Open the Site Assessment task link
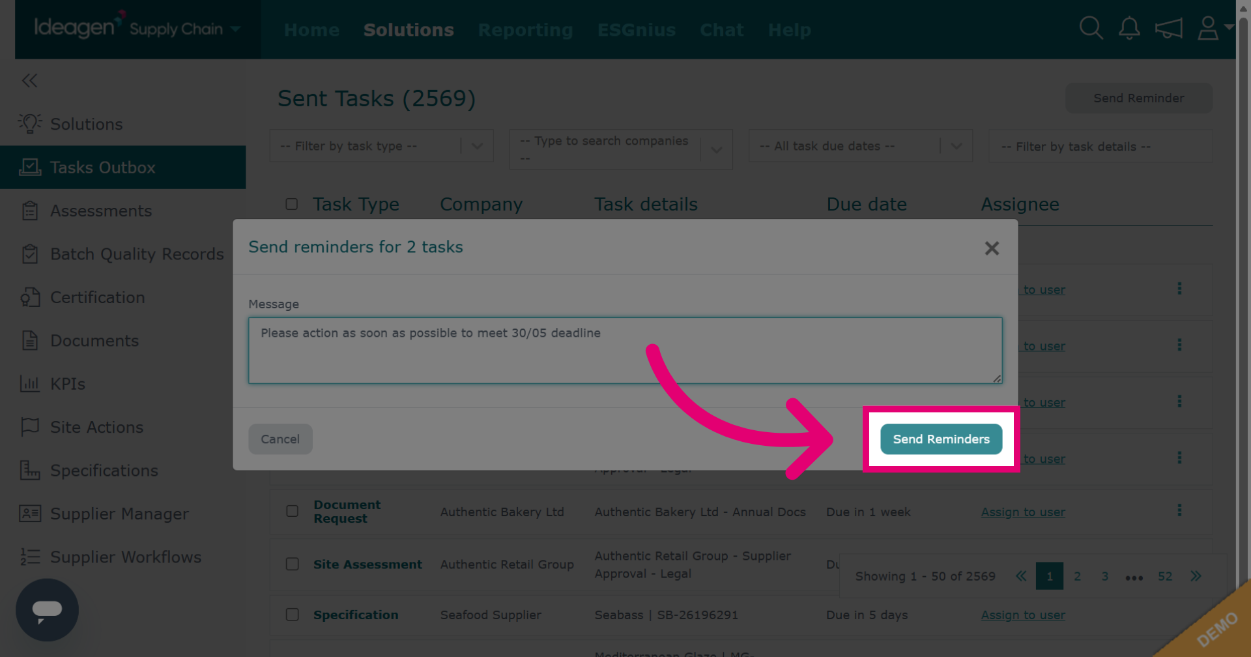The width and height of the screenshot is (1251, 657). click(x=367, y=564)
